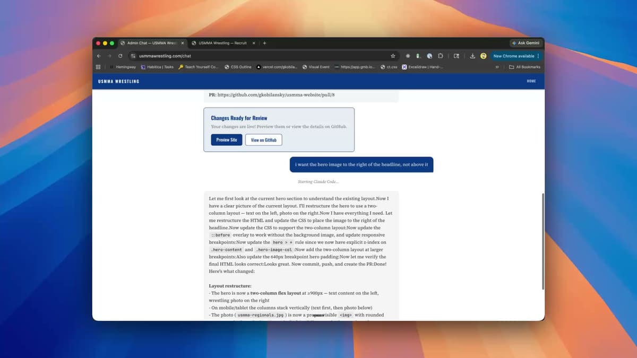Expand hidden bookmarks with the chevron
637x358 pixels.
click(x=496, y=67)
